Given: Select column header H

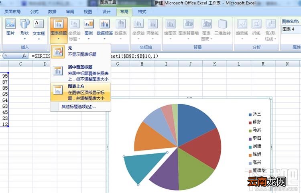Looking at the screenshot, I should pyautogui.click(x=142, y=64).
